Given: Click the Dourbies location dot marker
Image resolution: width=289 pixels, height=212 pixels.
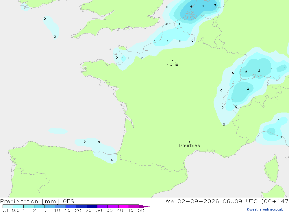Looking at the screenshot, I should click(189, 142).
